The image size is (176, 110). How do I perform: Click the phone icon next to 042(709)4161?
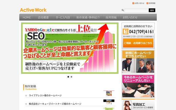[x=125, y=31]
